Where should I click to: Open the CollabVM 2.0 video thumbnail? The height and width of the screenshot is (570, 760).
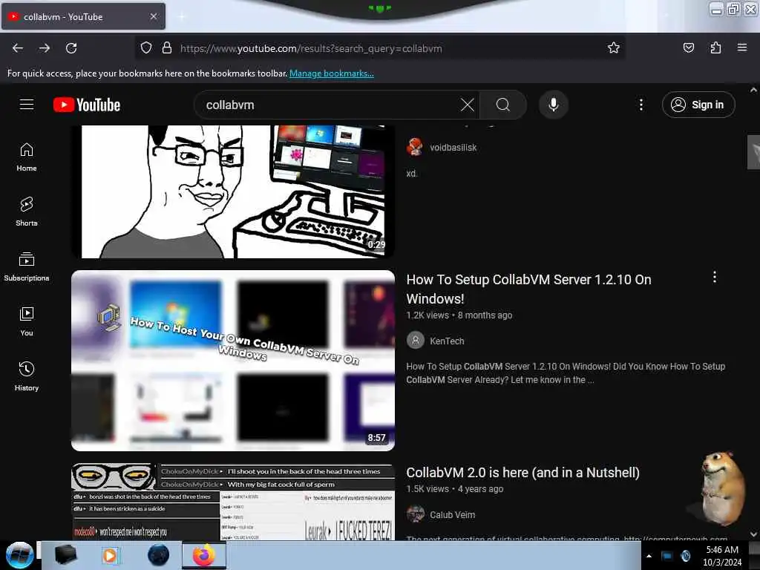click(x=233, y=502)
